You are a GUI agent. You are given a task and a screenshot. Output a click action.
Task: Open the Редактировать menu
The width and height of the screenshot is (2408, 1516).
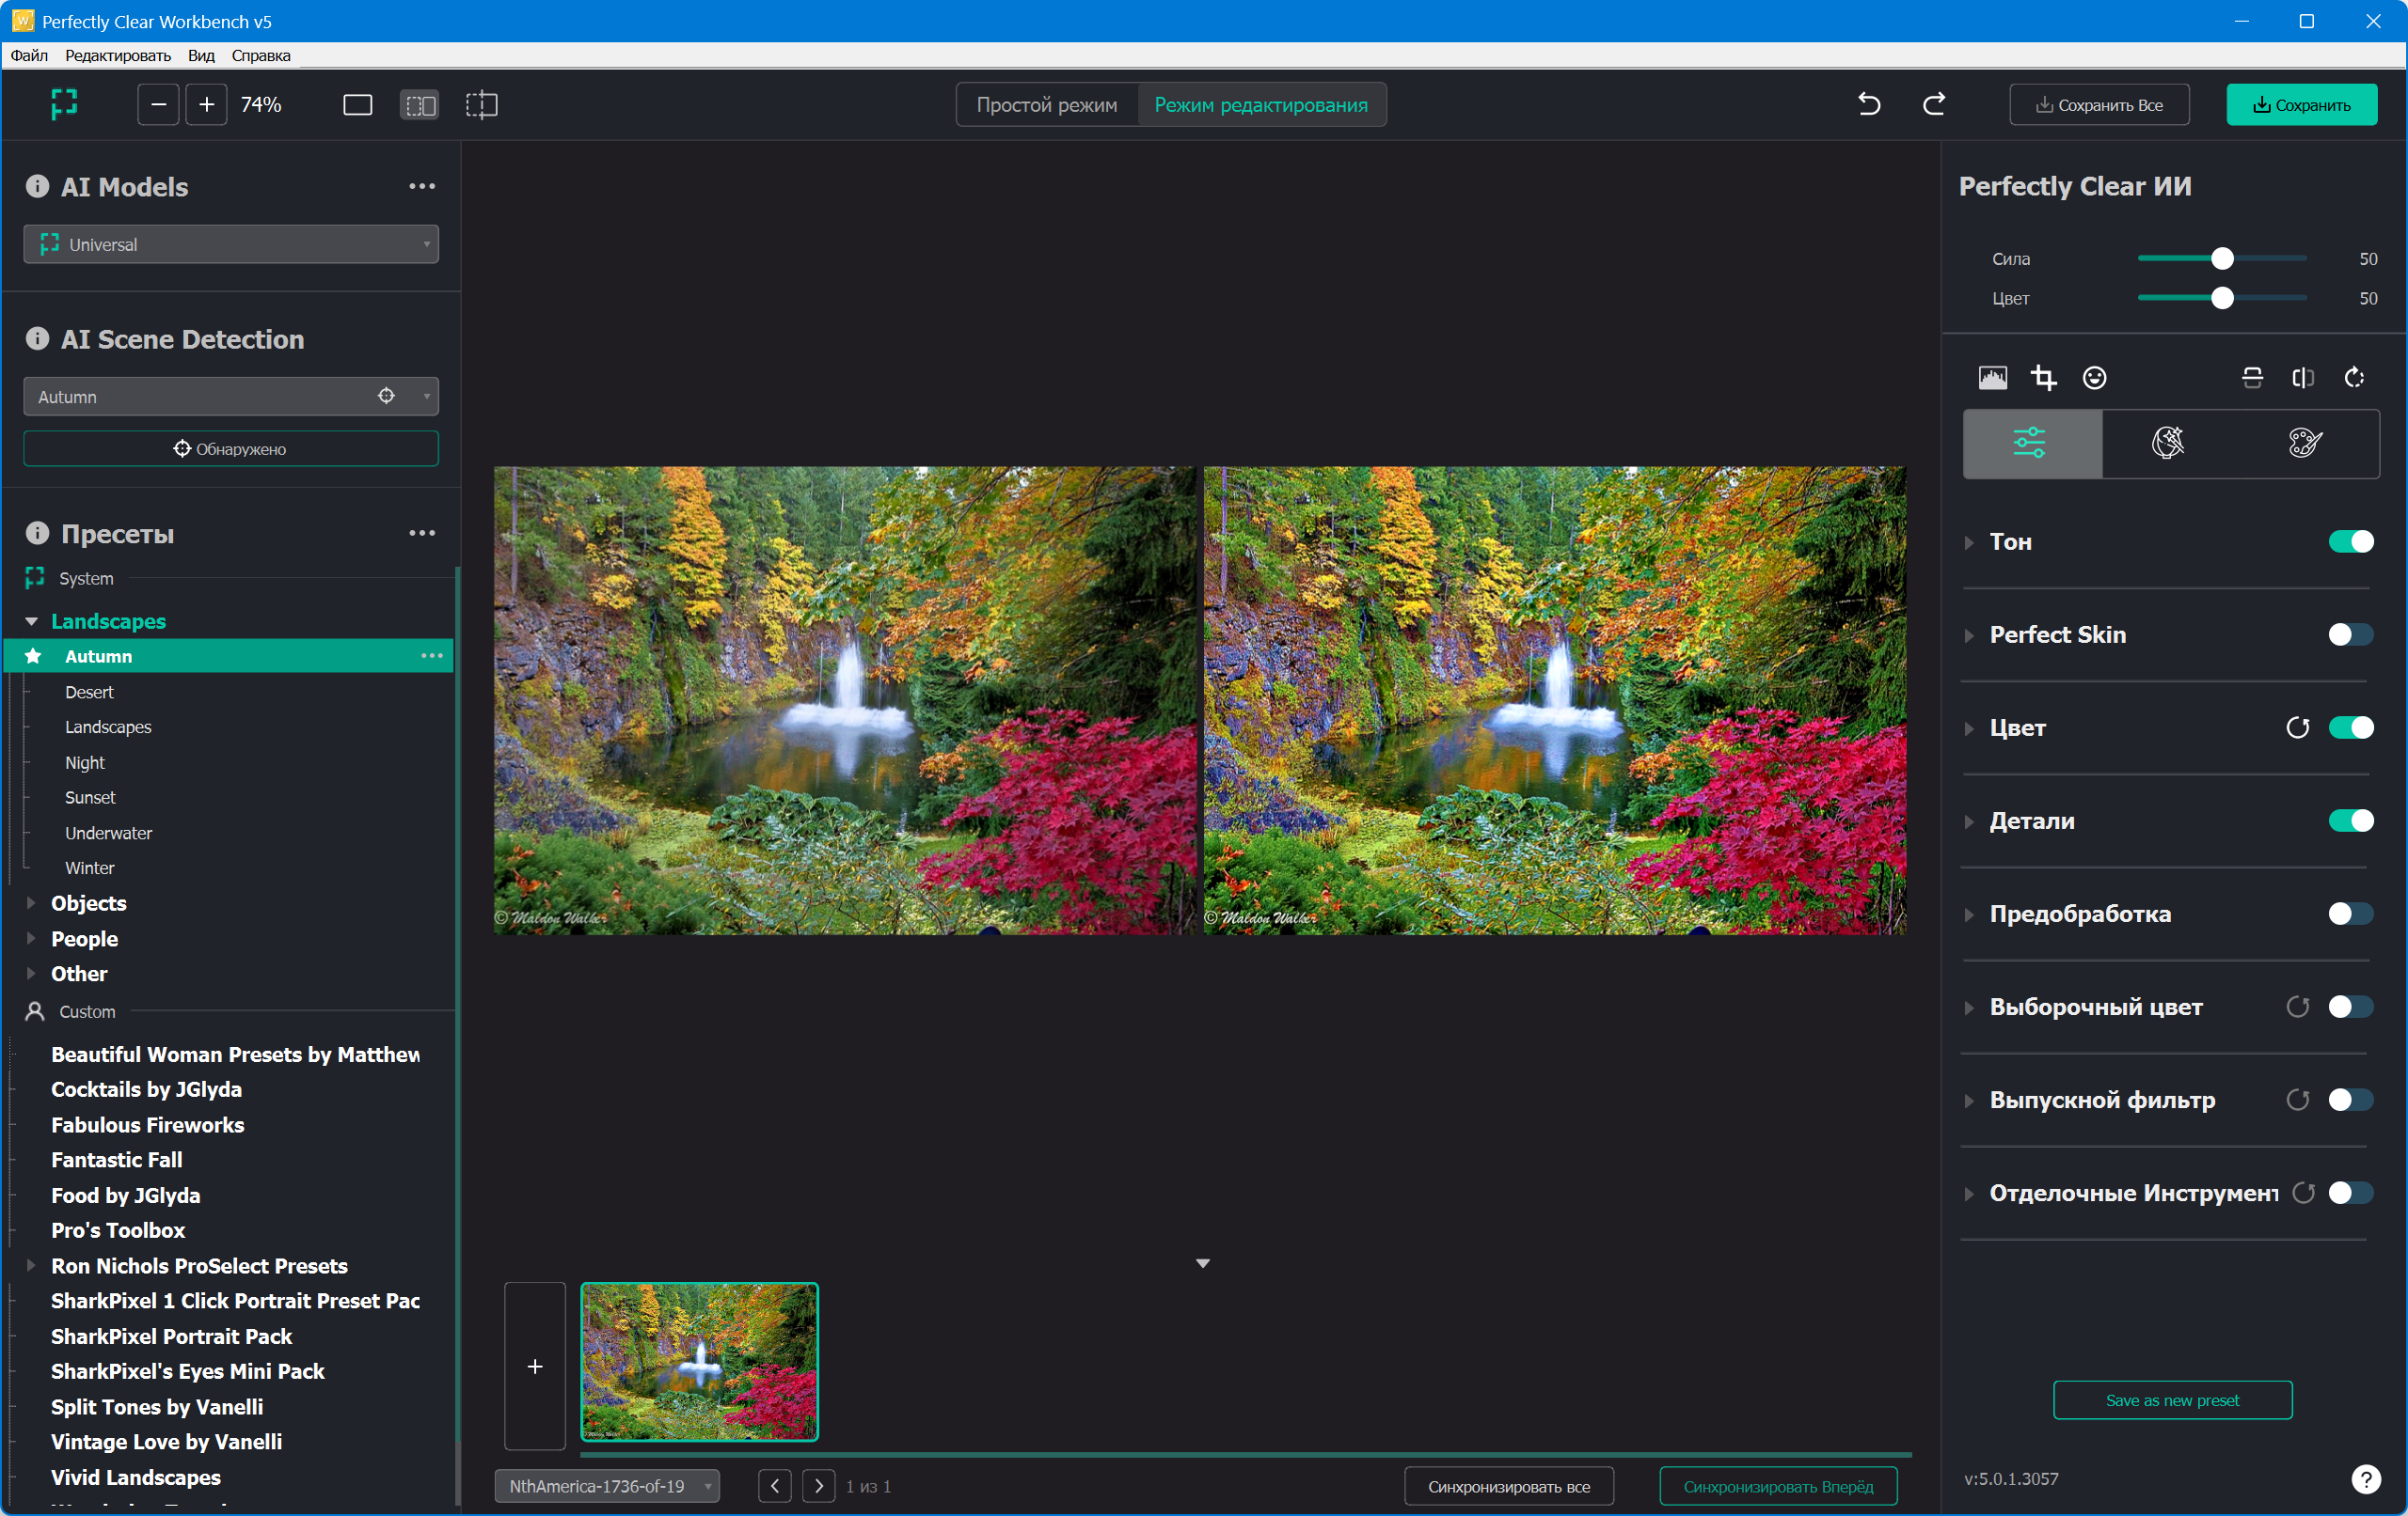click(118, 55)
